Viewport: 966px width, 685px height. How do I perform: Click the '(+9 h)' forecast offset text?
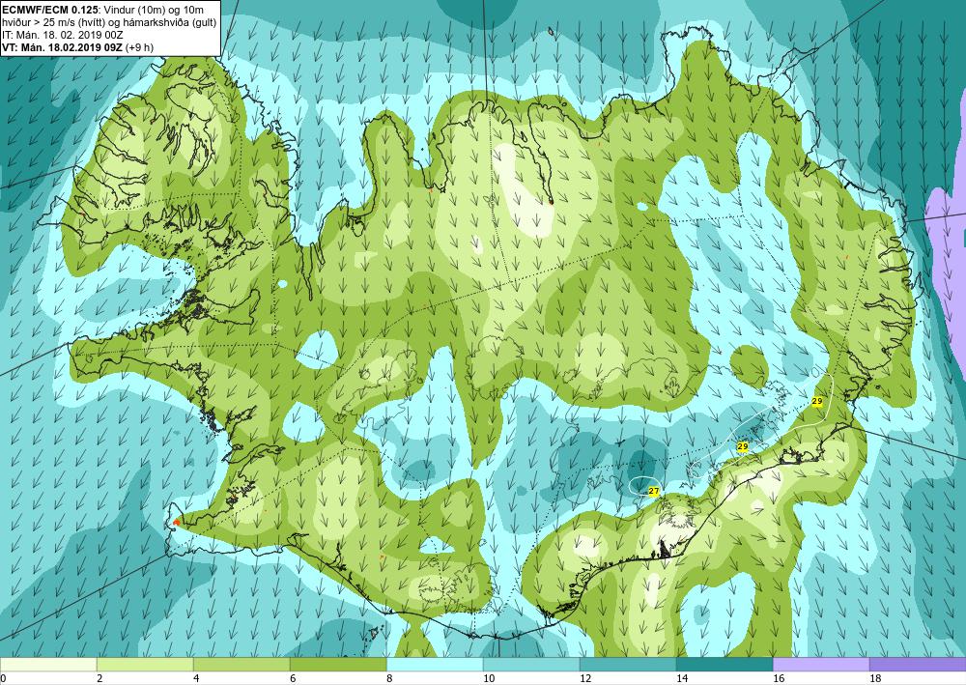point(141,47)
